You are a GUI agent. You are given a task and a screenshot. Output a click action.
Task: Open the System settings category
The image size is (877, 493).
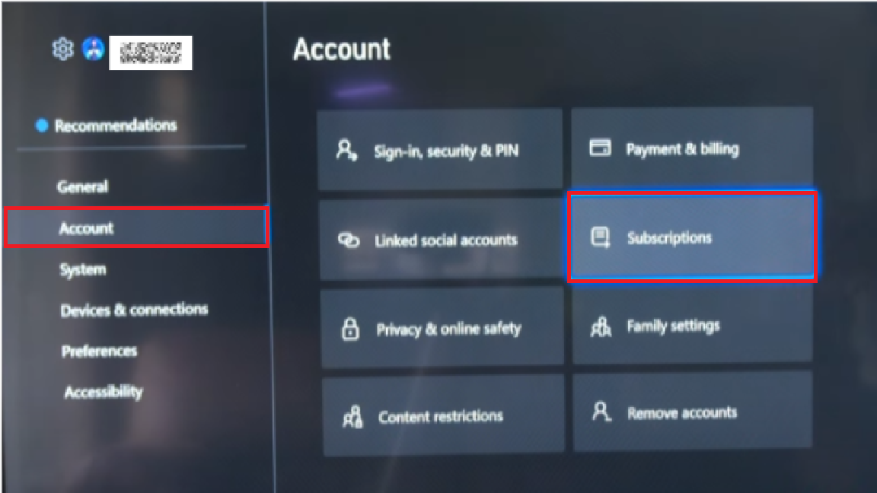tap(83, 269)
